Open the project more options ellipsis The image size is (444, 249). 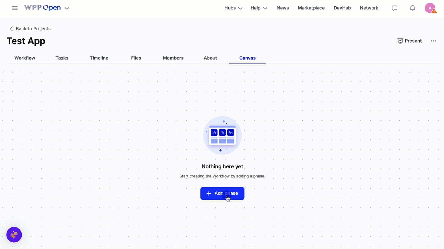tap(433, 41)
